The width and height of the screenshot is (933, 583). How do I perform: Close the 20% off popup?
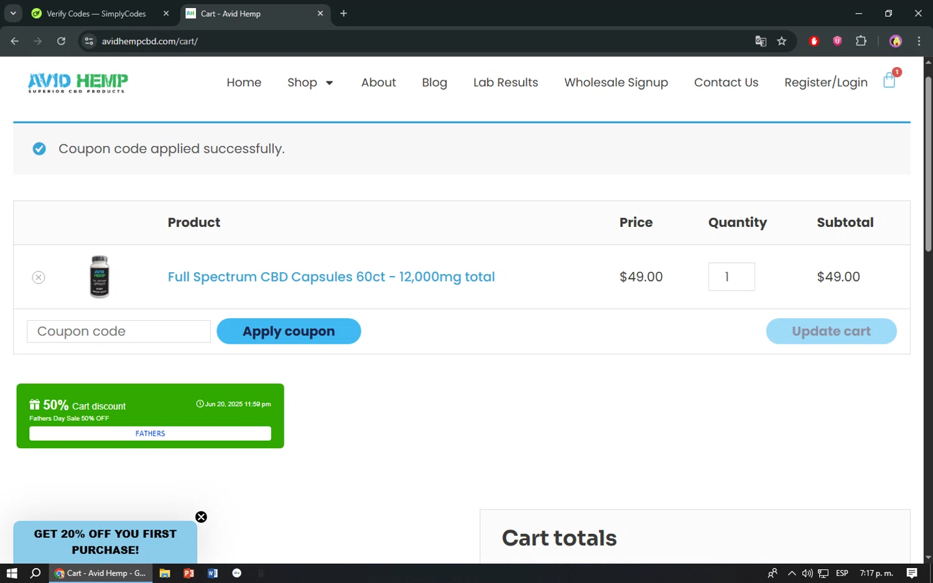[x=201, y=517]
